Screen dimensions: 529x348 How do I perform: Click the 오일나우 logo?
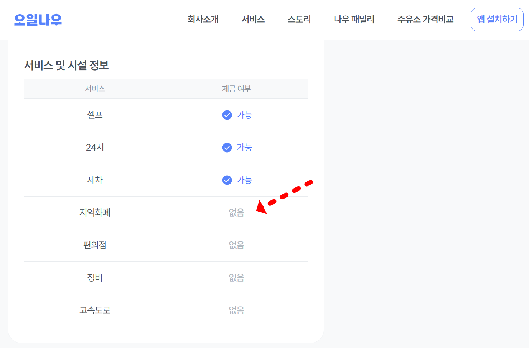(x=38, y=20)
